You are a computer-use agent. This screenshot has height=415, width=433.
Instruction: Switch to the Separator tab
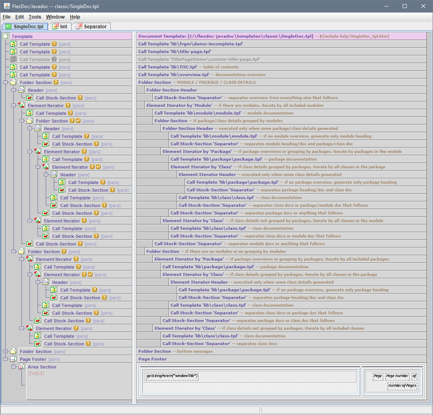coord(91,27)
